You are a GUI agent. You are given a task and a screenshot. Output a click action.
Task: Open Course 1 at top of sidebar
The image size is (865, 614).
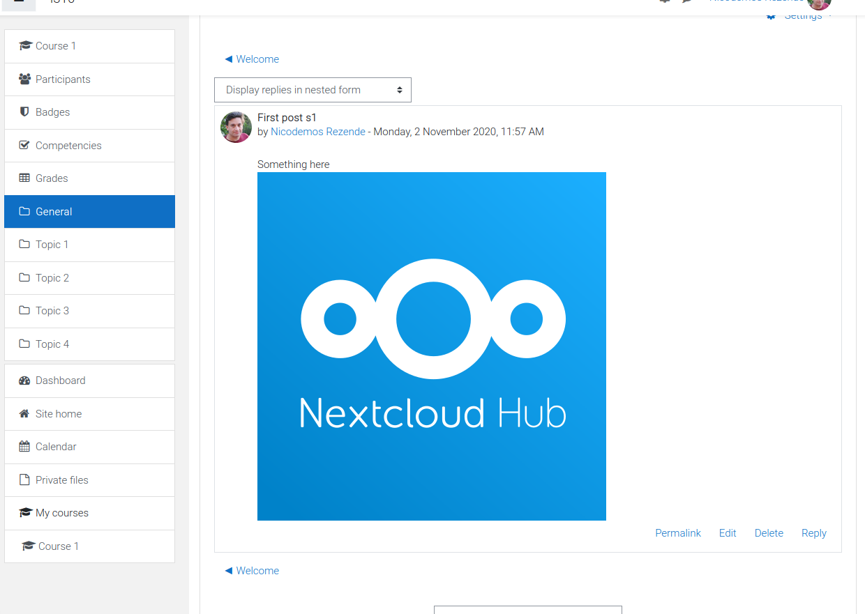pos(89,46)
